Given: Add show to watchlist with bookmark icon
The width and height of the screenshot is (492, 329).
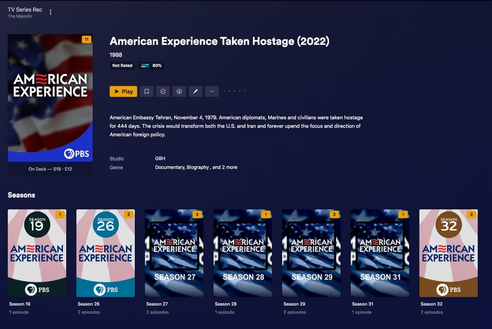Looking at the screenshot, I should [x=147, y=91].
